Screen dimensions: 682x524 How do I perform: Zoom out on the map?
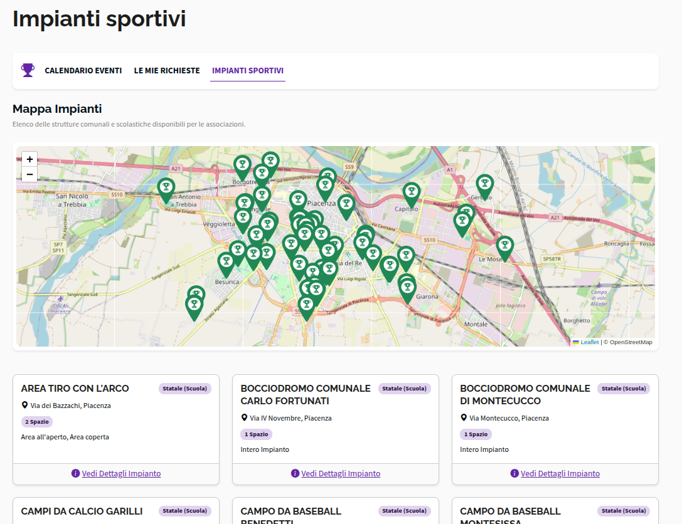coord(29,174)
